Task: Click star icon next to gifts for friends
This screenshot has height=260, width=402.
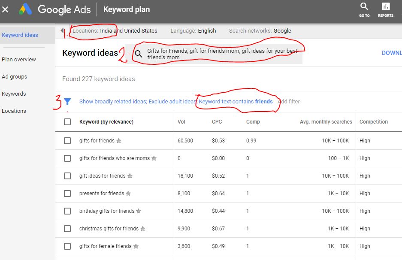Action: tap(119, 141)
